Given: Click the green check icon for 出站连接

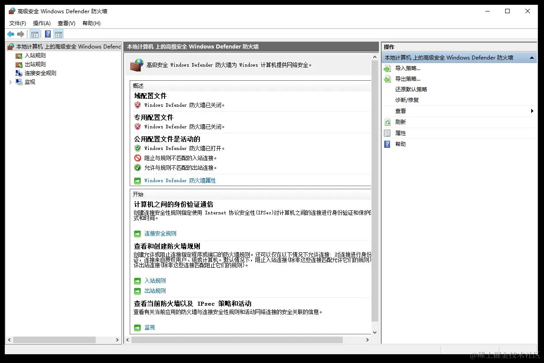Looking at the screenshot, I should click(x=138, y=168).
